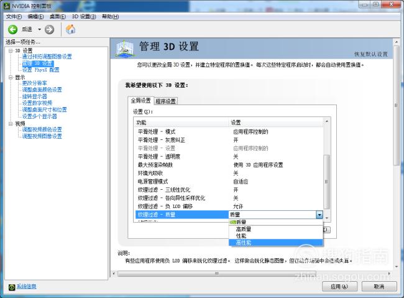The image size is (404, 298).
Task: Collapse the 3D 设置 tree node
Action: coord(11,50)
